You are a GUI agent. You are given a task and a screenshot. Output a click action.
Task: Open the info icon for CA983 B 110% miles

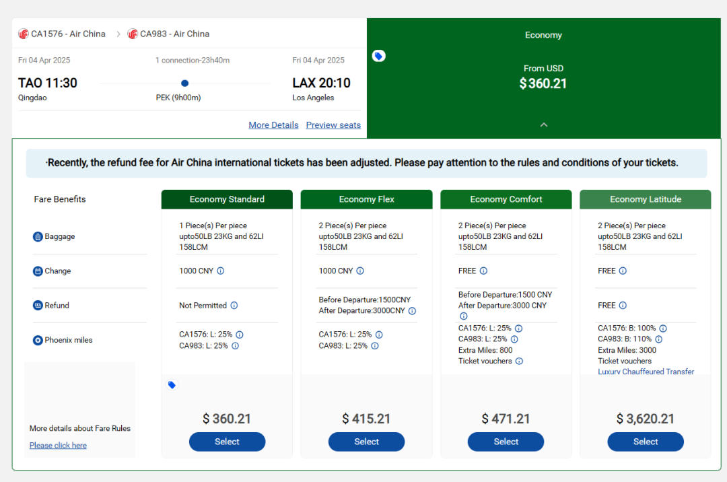tap(659, 339)
